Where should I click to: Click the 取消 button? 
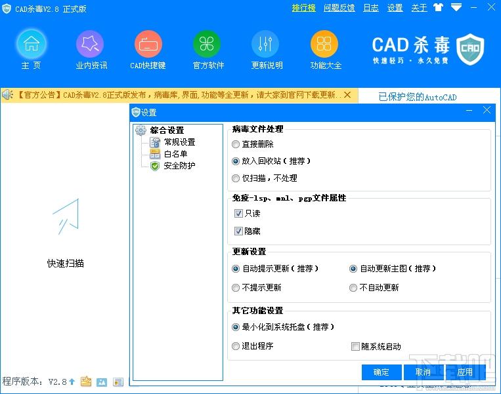[423, 372]
